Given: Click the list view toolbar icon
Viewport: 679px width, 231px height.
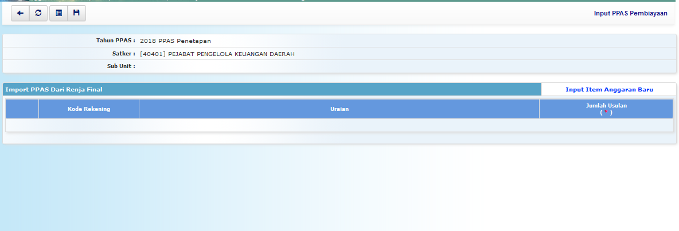Looking at the screenshot, I should (58, 13).
